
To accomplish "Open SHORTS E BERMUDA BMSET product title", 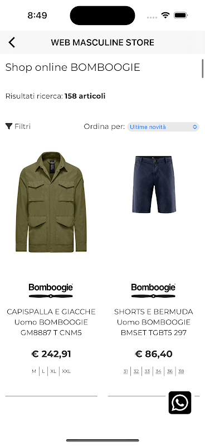I will [154, 322].
